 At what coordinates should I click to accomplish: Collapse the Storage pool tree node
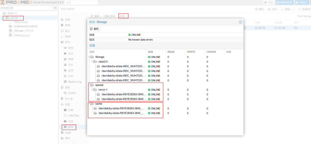point(89,57)
